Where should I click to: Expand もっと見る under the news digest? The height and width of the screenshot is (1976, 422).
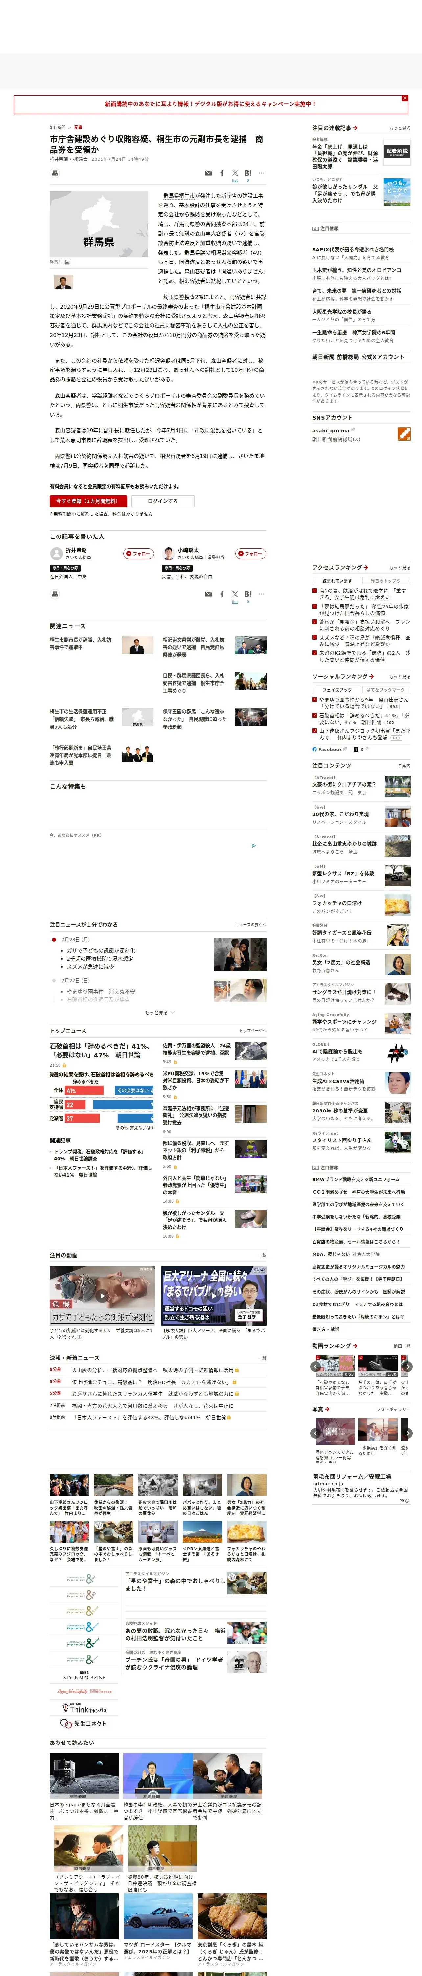coord(159,1013)
